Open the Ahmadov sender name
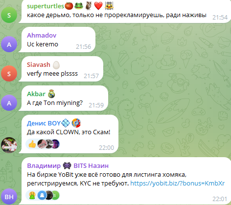Viewport: 231px width, 205px height. pyautogui.click(x=42, y=35)
